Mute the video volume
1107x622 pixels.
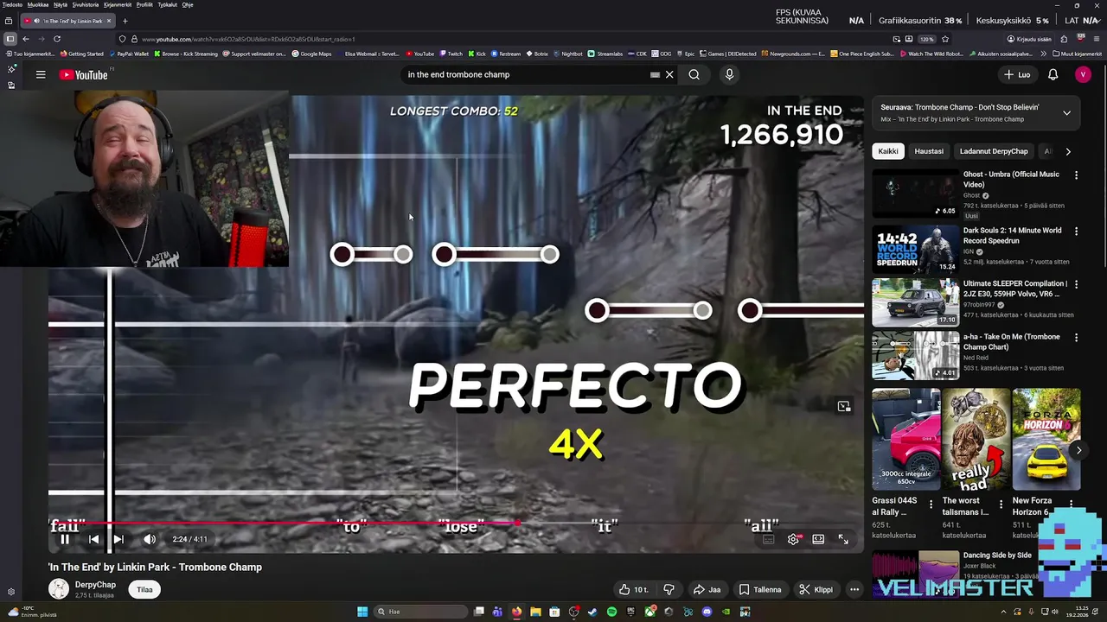(x=150, y=539)
